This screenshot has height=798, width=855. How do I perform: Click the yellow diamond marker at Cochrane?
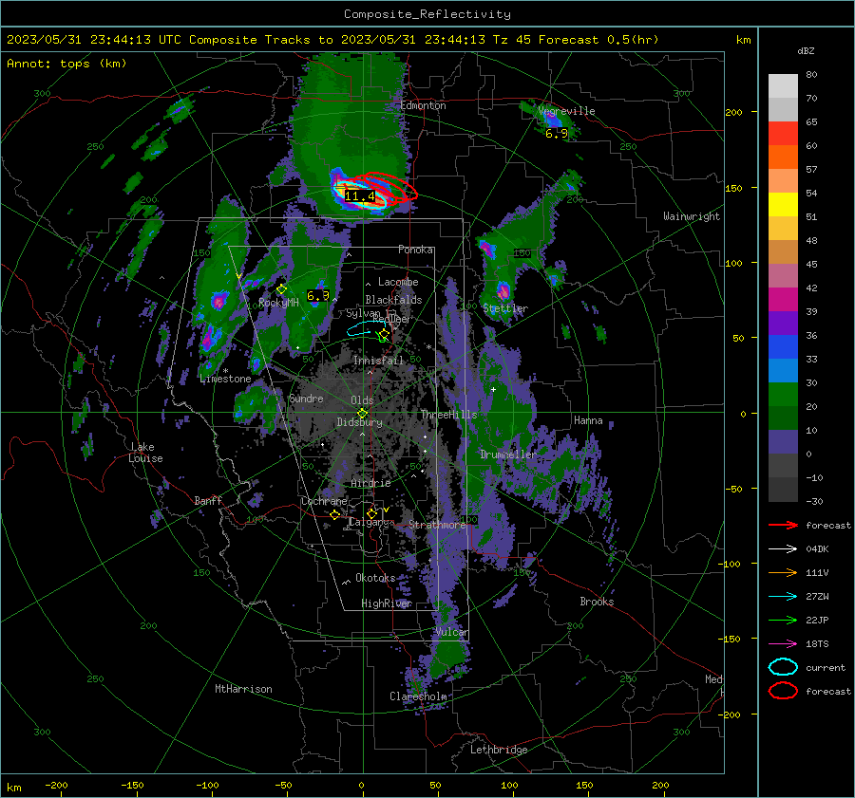(x=334, y=514)
